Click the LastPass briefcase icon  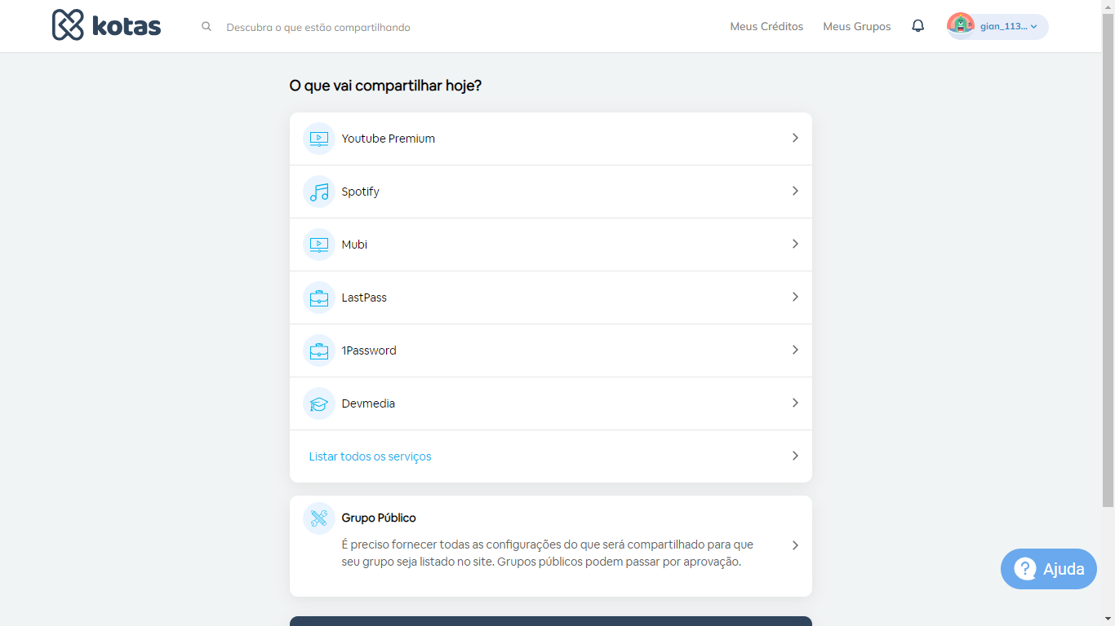319,298
